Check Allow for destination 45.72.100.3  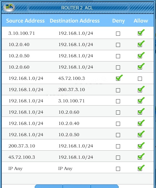click(140, 79)
